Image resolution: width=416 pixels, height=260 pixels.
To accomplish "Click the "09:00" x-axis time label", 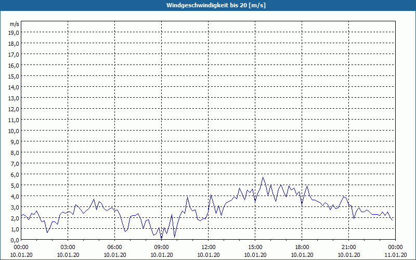I will pos(162,248).
